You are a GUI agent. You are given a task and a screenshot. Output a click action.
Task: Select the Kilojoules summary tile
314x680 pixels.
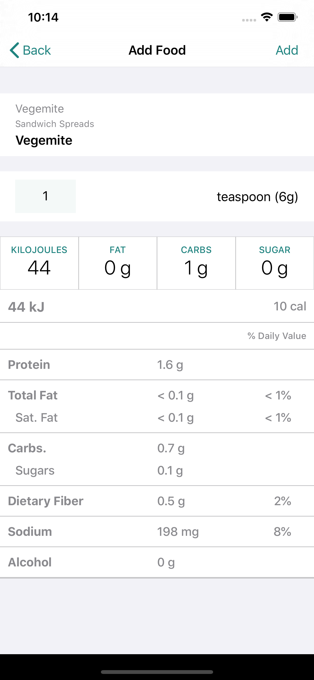(39, 263)
